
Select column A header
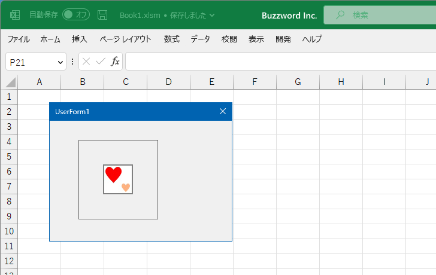[x=39, y=82]
